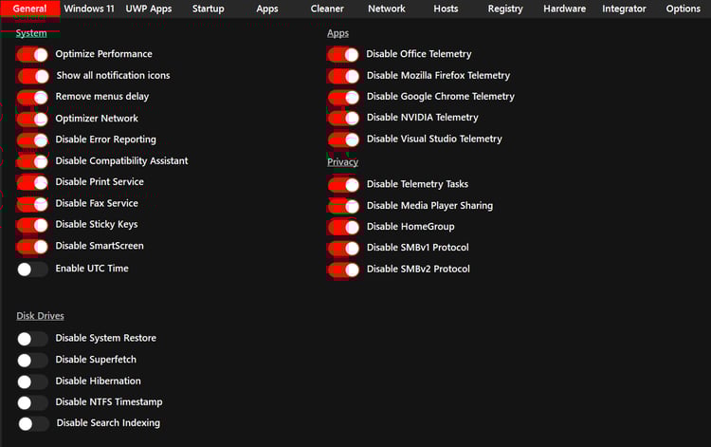Screen dimensions: 711x447
Task: Open the Startup tab
Action: [209, 9]
